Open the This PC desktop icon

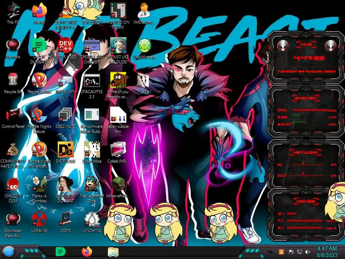(x=13, y=13)
